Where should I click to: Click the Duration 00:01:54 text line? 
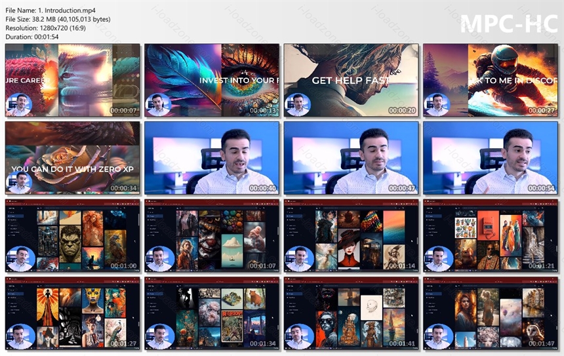pyautogui.click(x=32, y=37)
